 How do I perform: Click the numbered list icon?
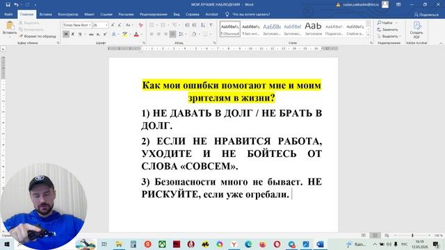click(x=163, y=25)
